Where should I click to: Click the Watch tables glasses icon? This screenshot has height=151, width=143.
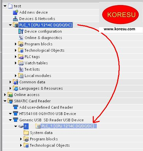pyautogui.click(x=21, y=63)
